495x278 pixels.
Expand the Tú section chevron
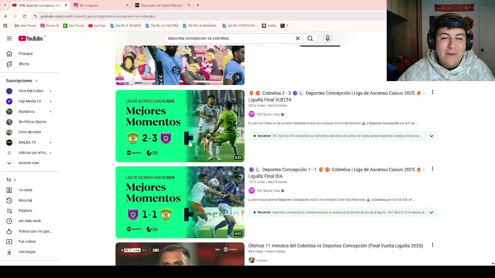click(15, 180)
